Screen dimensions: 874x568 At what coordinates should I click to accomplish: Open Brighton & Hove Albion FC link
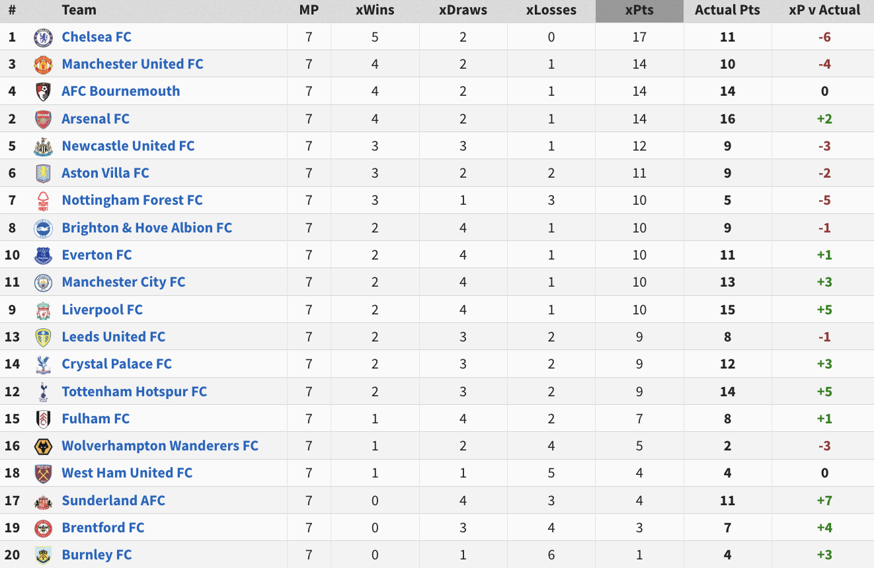(147, 228)
